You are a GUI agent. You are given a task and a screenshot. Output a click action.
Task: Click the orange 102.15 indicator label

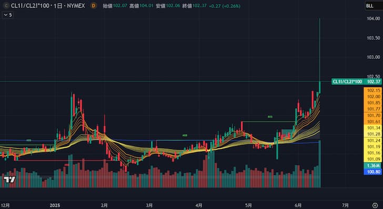point(372,90)
